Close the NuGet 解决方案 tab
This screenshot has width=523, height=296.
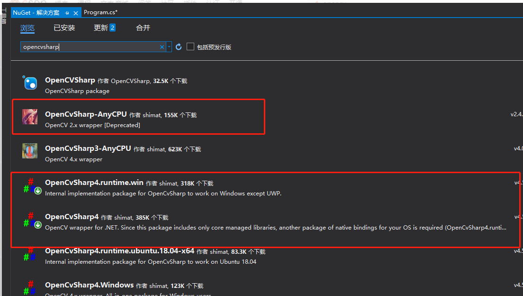point(76,13)
